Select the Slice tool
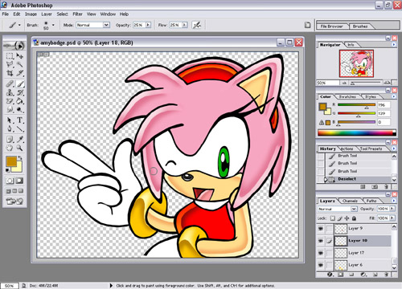402x289 pixels. tap(19, 73)
